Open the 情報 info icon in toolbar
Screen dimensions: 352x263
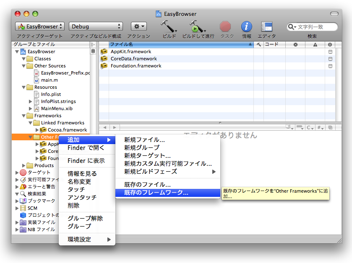pyautogui.click(x=246, y=26)
